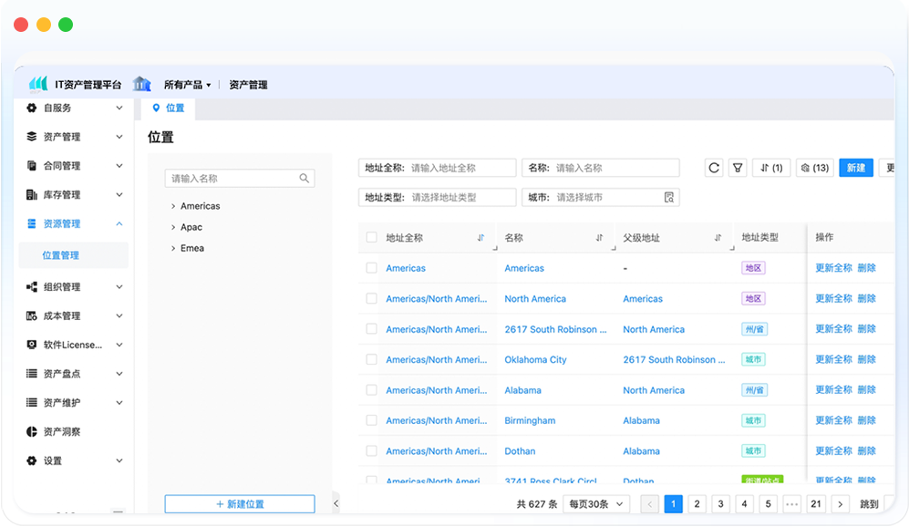
Task: Tick the checkbox for Birmingham row
Action: tap(371, 420)
